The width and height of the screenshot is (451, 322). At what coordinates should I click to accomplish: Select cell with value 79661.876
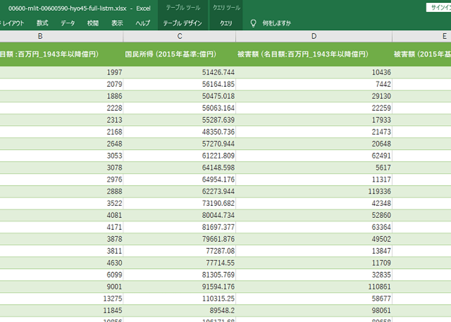click(x=180, y=239)
